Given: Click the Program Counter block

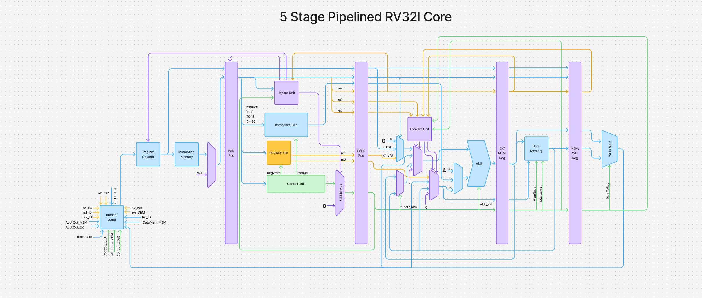Looking at the screenshot, I should coord(148,154).
